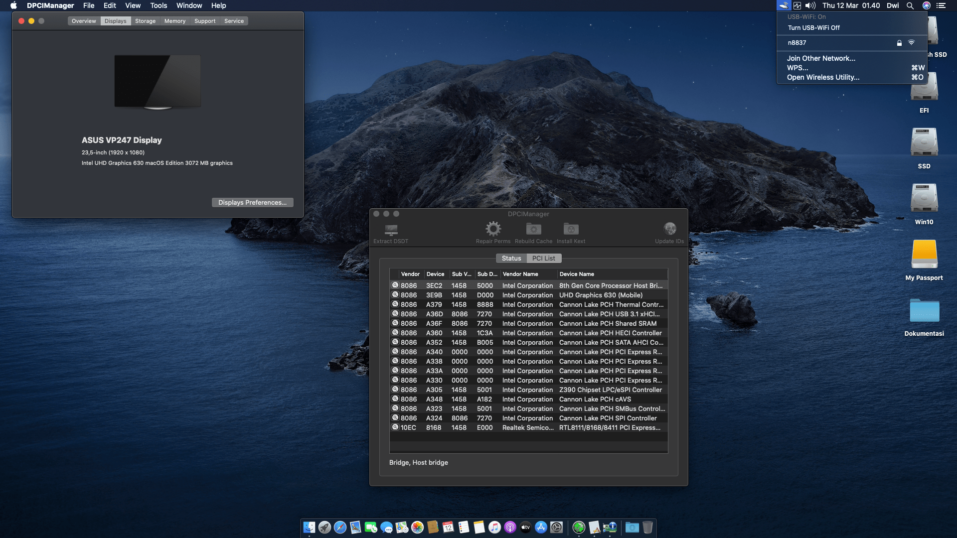Image resolution: width=957 pixels, height=538 pixels.
Task: Click the Install Kext toolbar icon
Action: pyautogui.click(x=570, y=229)
